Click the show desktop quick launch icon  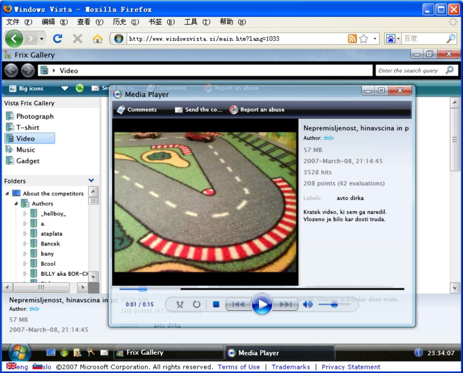coord(51,353)
